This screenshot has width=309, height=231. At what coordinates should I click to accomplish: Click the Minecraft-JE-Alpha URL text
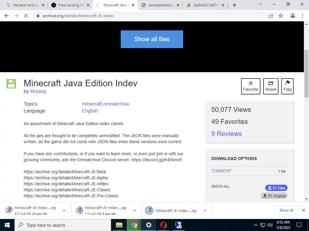tap(65, 178)
